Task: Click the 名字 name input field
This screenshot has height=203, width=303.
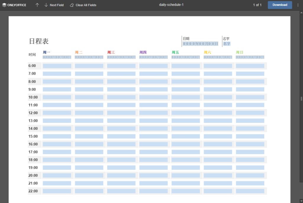Action: [x=227, y=44]
